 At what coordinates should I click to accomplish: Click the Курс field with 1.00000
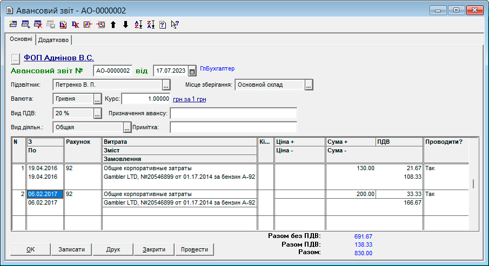pyautogui.click(x=146, y=99)
